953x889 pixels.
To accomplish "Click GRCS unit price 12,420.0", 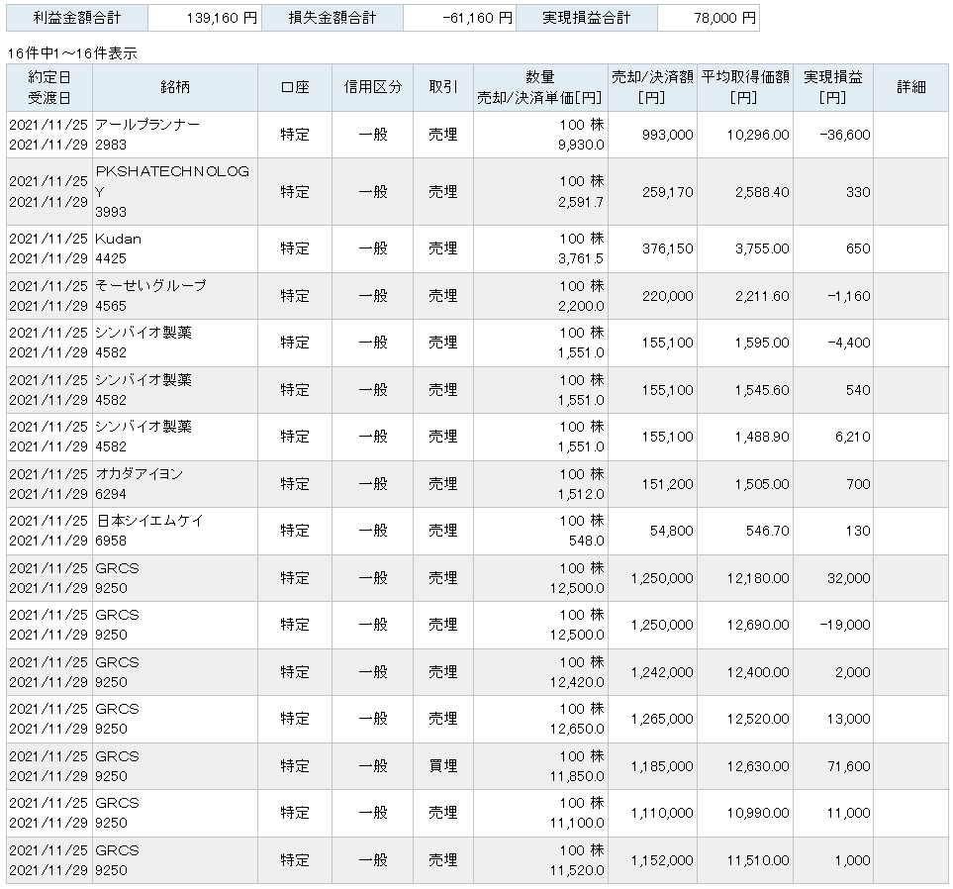I will [577, 683].
